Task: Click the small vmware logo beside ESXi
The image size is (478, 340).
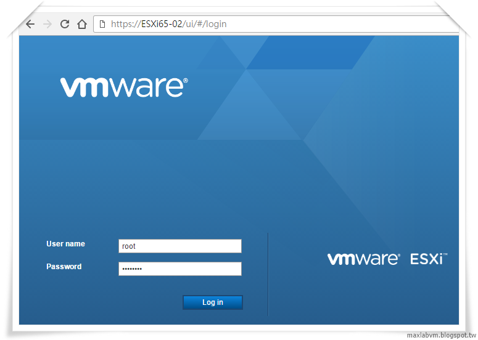Action: (x=363, y=259)
